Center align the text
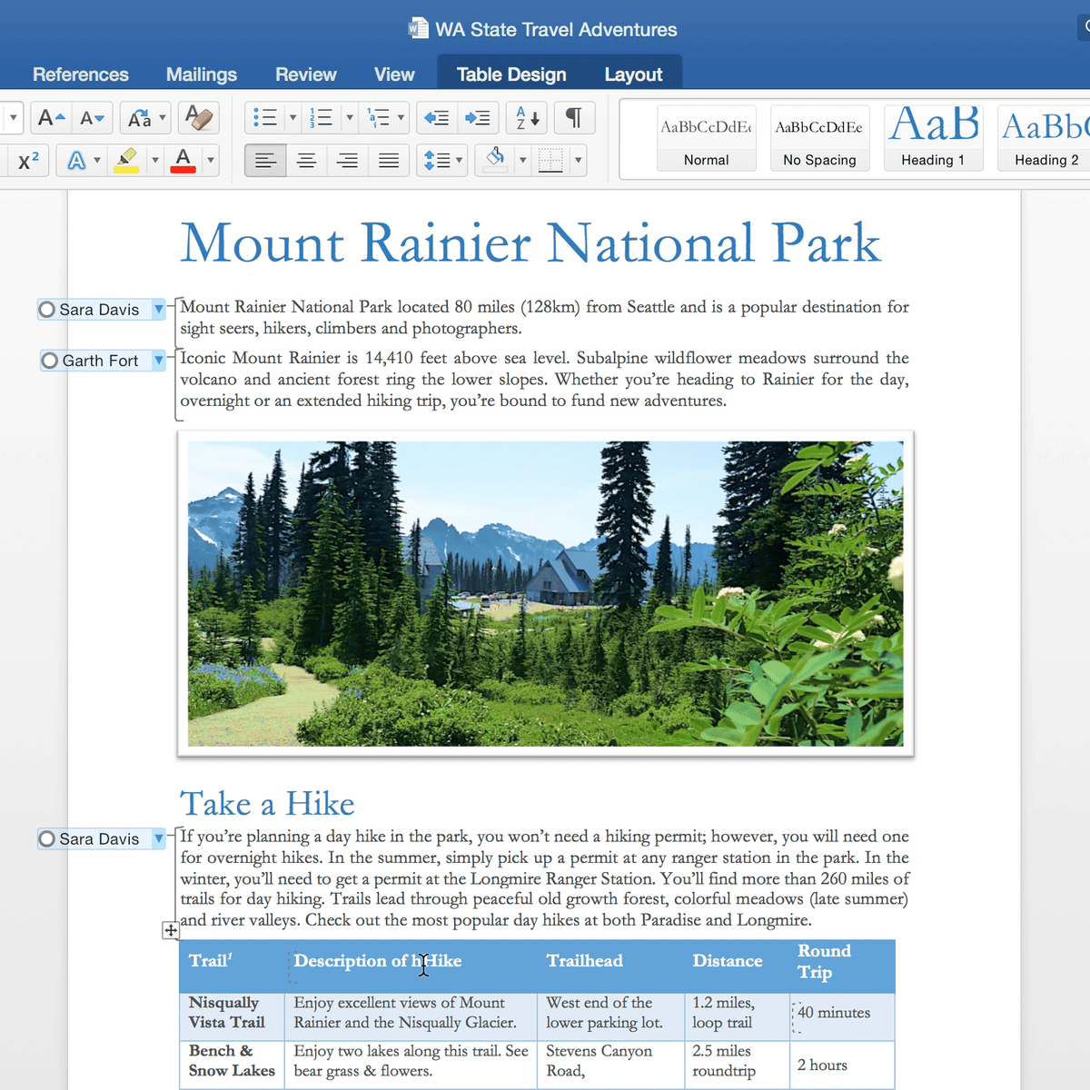This screenshot has width=1090, height=1090. (306, 161)
